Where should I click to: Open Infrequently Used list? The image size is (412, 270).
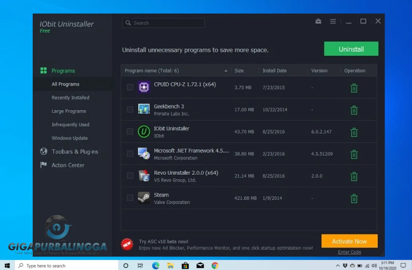pos(71,124)
